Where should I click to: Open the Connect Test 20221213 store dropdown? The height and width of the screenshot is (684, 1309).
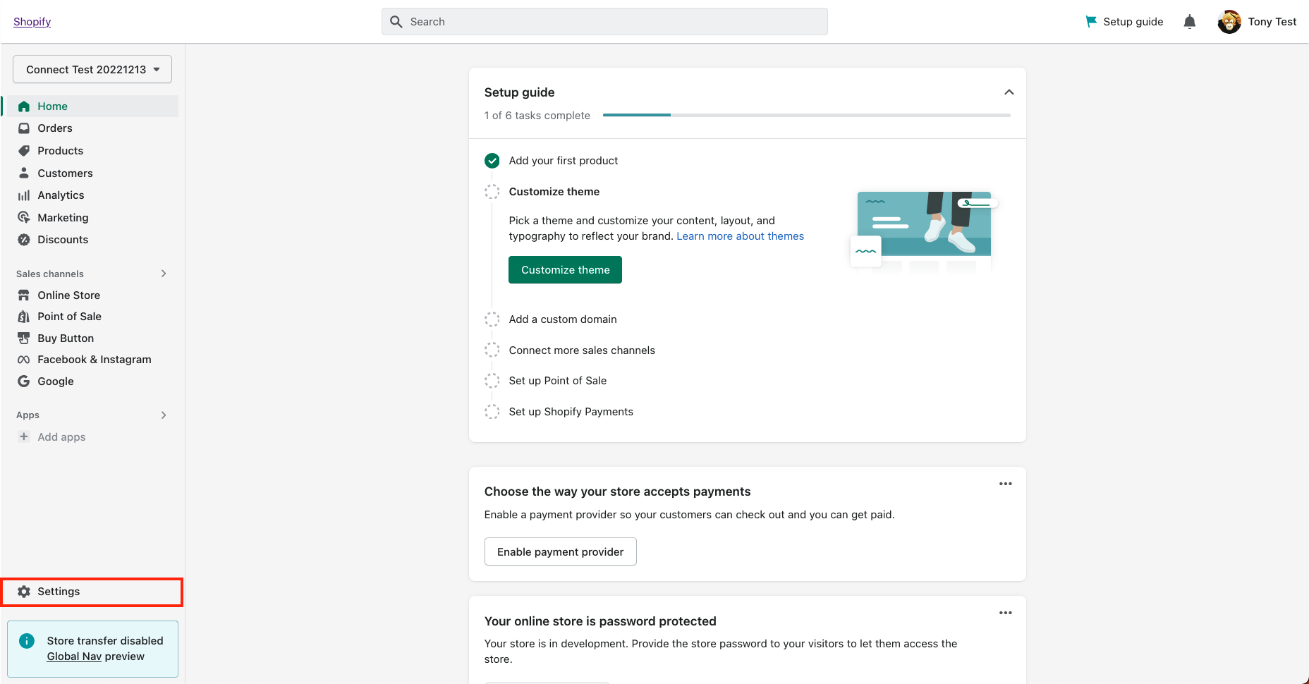point(92,69)
